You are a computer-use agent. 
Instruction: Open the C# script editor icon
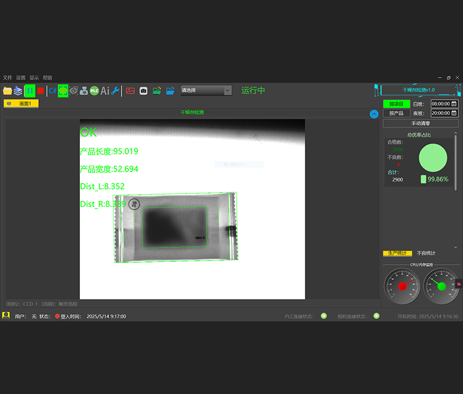coord(52,90)
